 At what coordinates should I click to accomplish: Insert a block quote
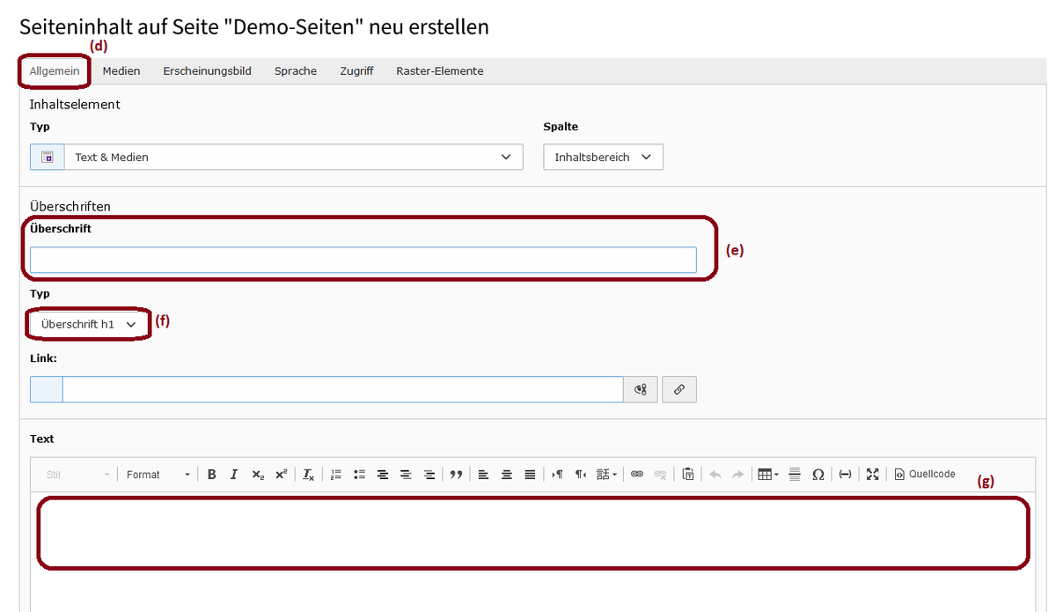(456, 475)
